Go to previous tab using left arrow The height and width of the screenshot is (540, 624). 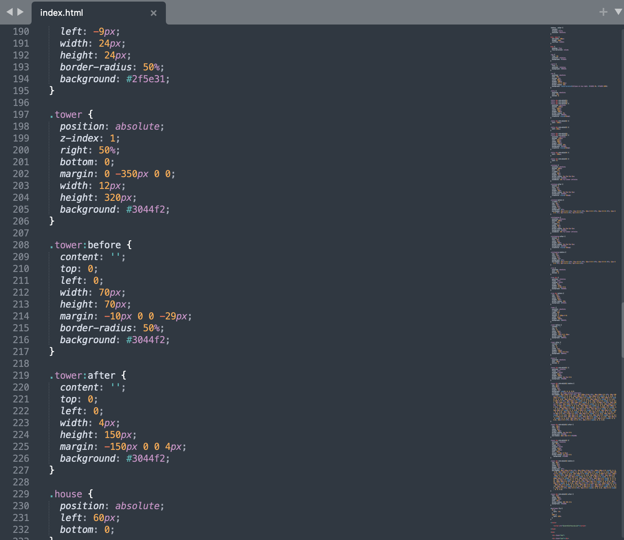[9, 12]
